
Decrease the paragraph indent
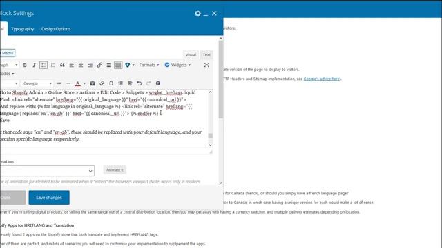pos(120,83)
